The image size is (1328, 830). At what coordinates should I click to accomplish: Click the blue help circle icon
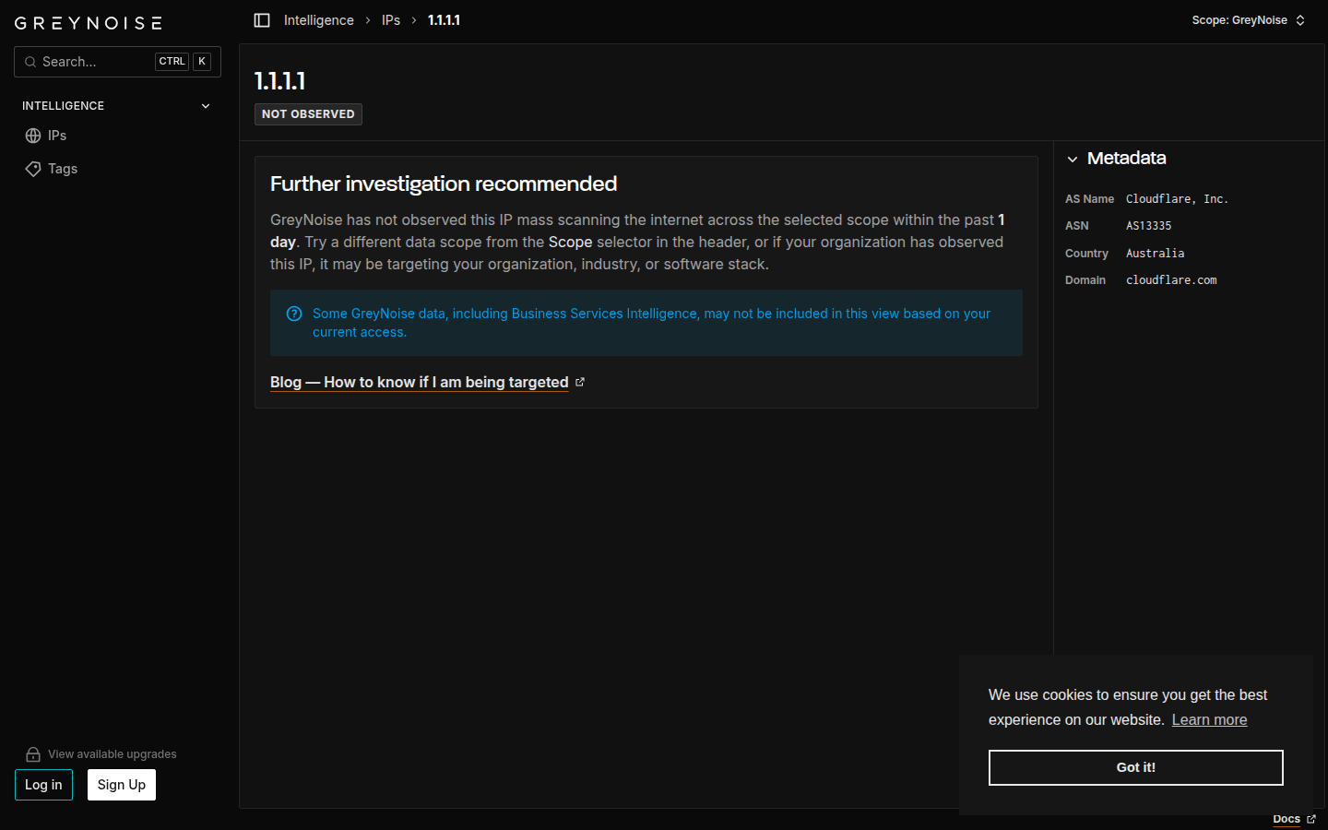click(x=294, y=314)
